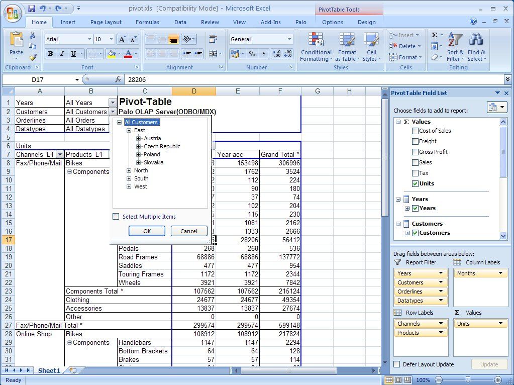The image size is (514, 385).
Task: Check the Gross Profit field
Action: [x=415, y=152]
